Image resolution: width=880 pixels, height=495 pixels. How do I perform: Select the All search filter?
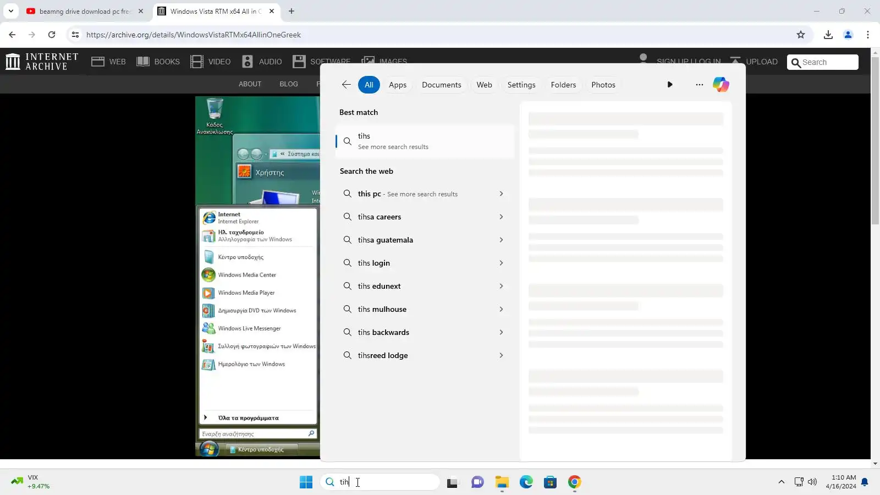click(x=369, y=85)
